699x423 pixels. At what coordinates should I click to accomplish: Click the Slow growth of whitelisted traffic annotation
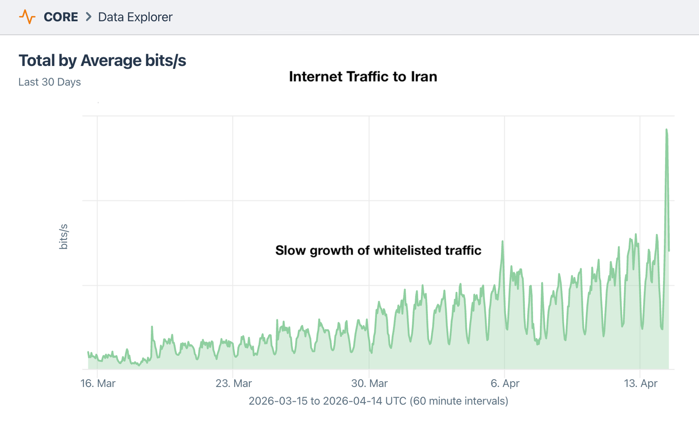[378, 250]
